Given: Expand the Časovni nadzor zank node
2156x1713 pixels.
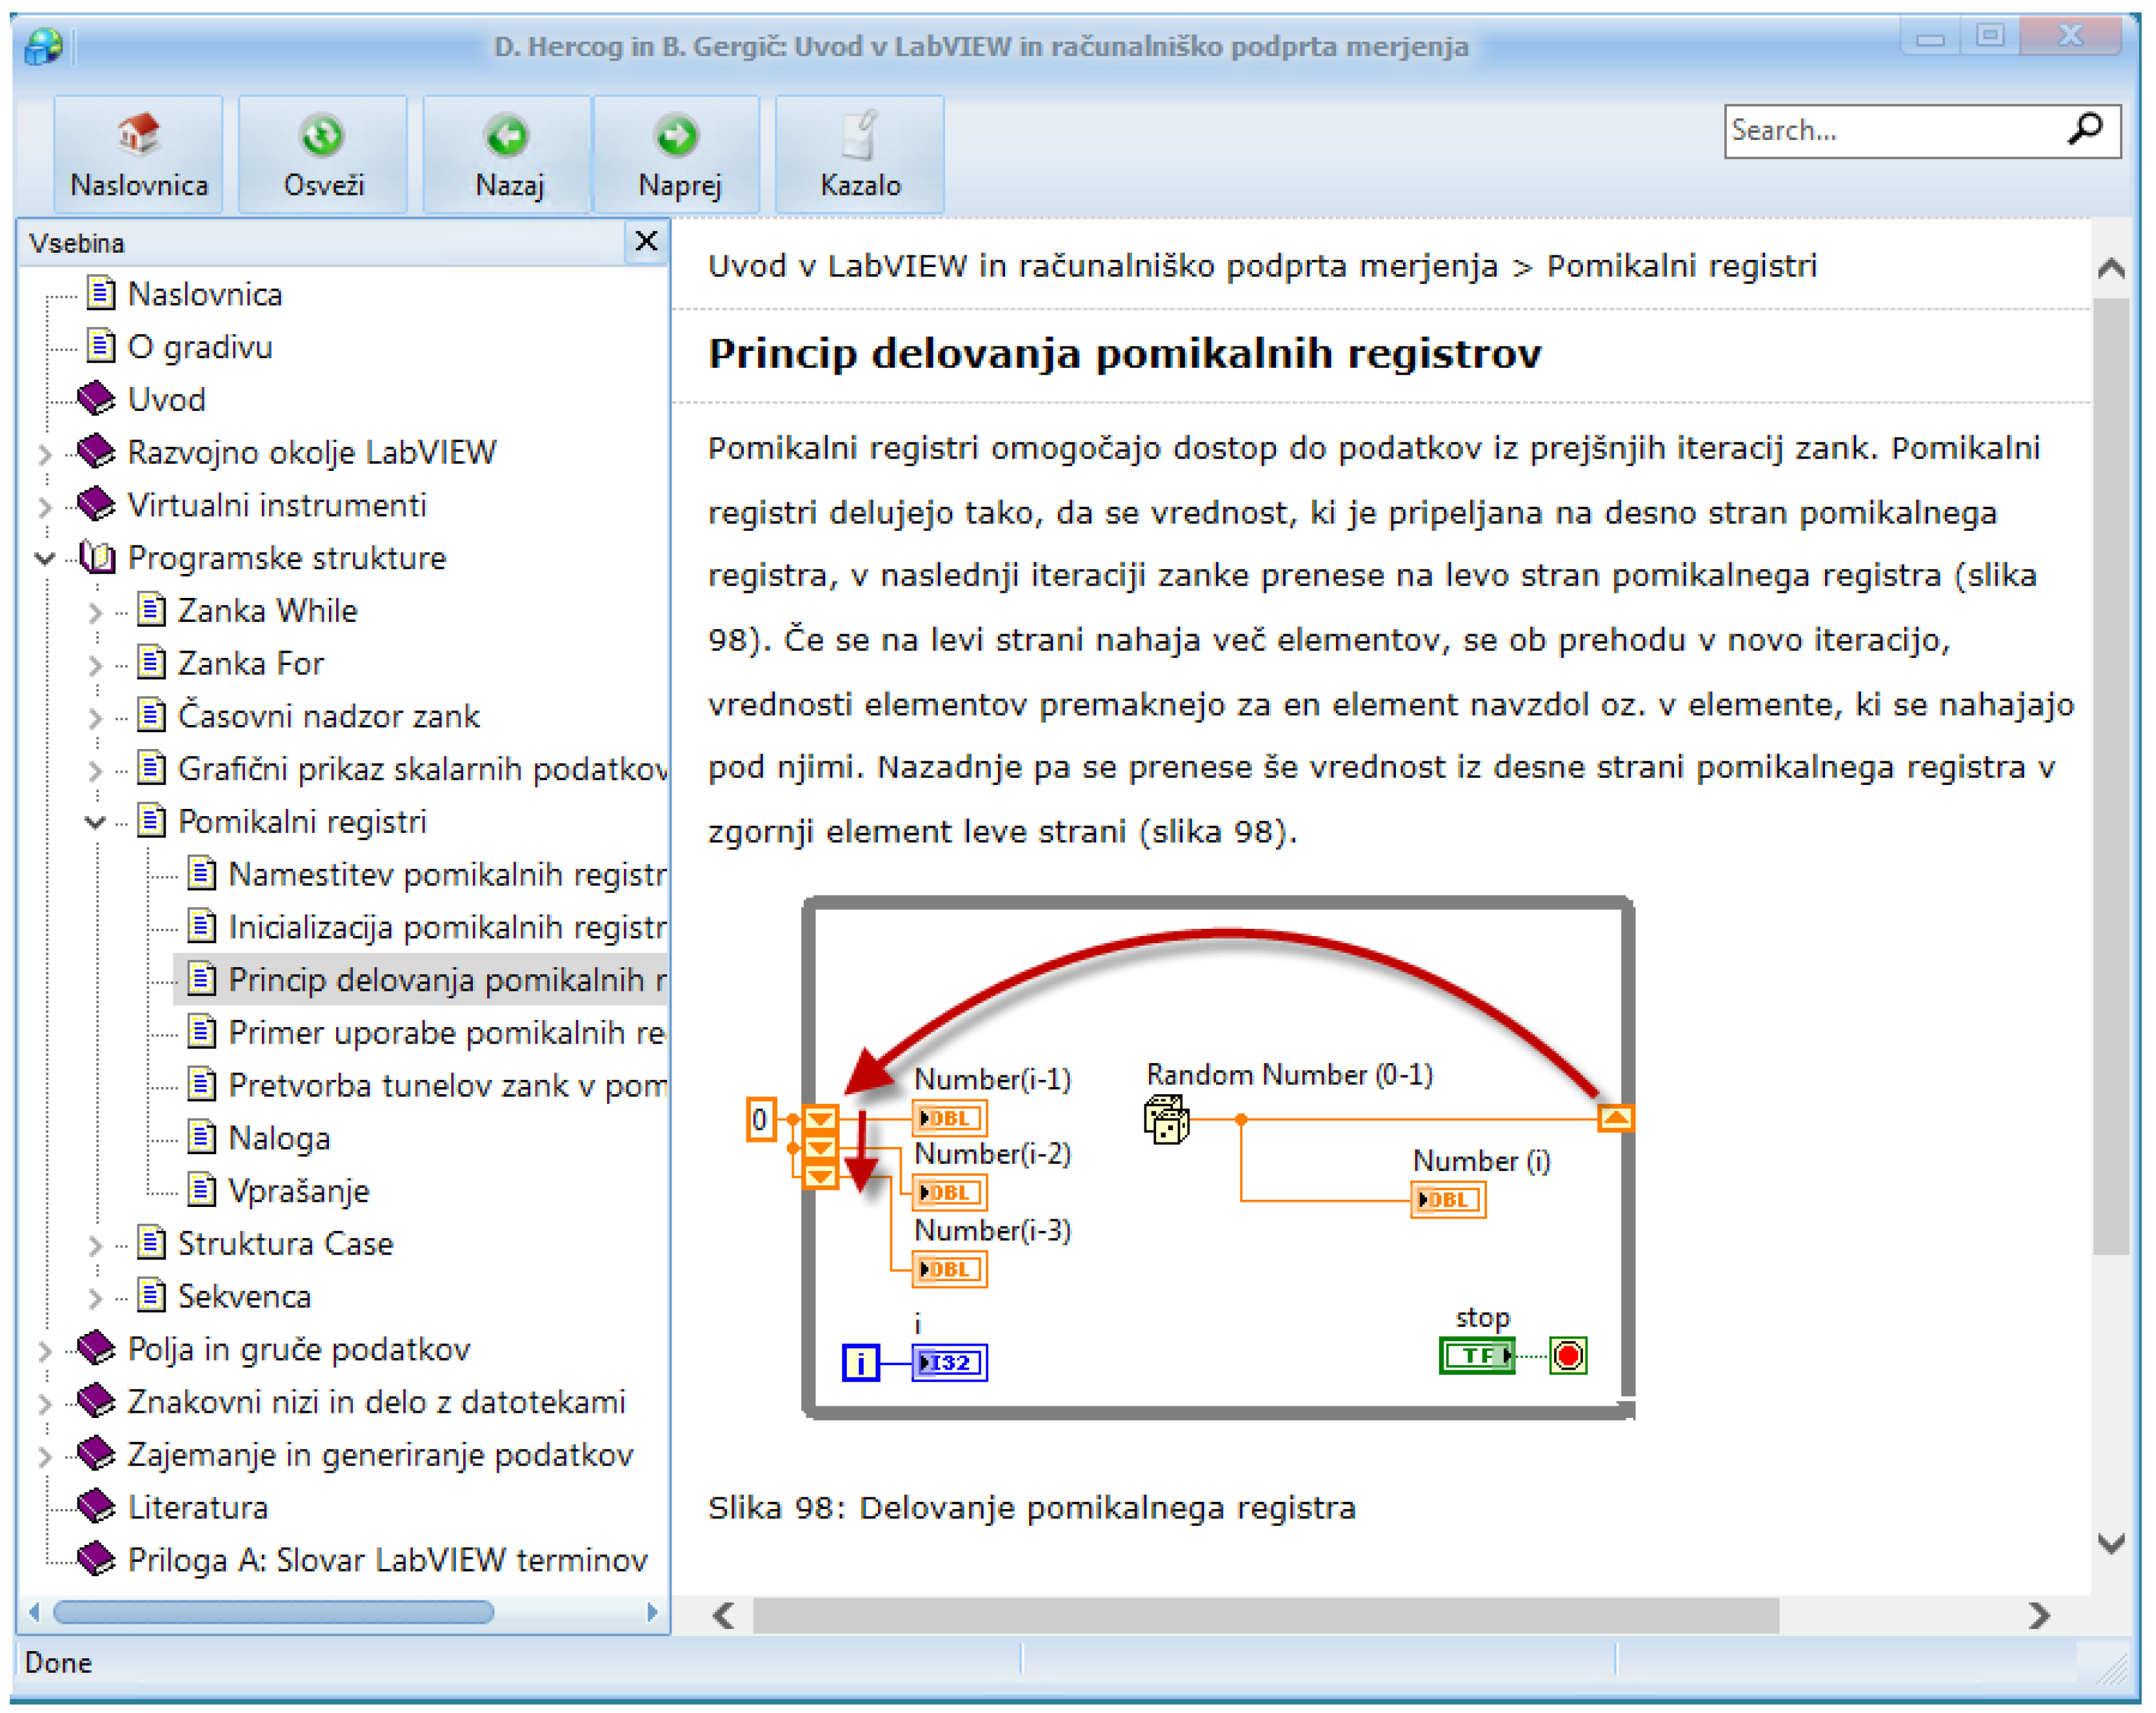Looking at the screenshot, I should click(95, 717).
